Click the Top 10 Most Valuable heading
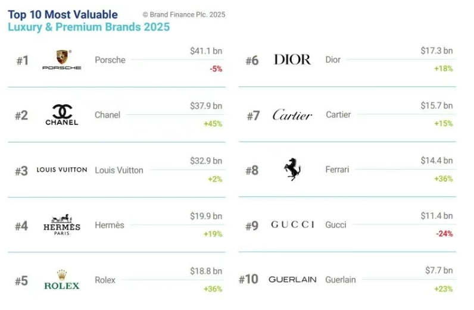The image size is (474, 310). pyautogui.click(x=63, y=14)
